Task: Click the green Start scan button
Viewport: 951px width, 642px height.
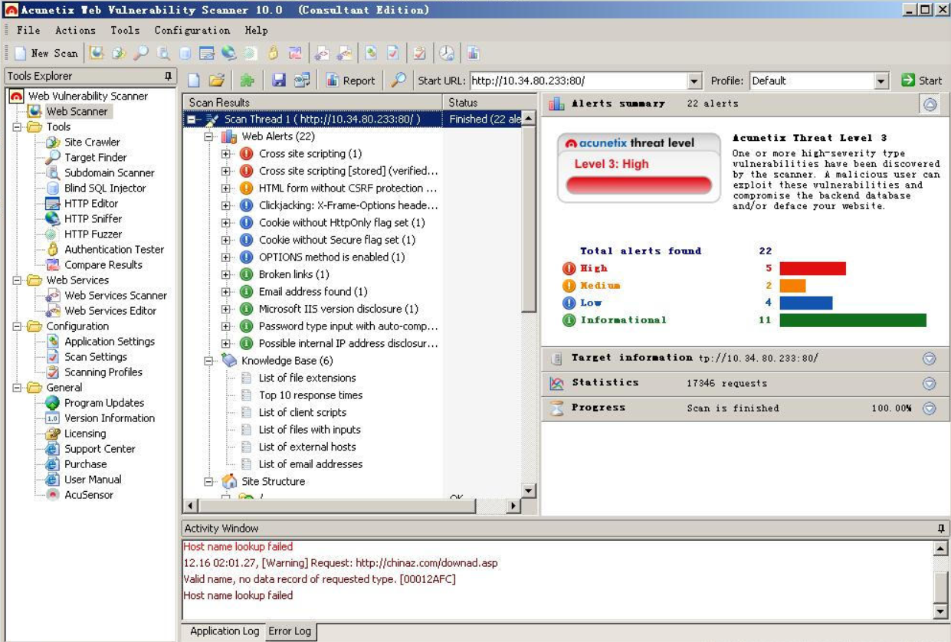Action: [922, 80]
